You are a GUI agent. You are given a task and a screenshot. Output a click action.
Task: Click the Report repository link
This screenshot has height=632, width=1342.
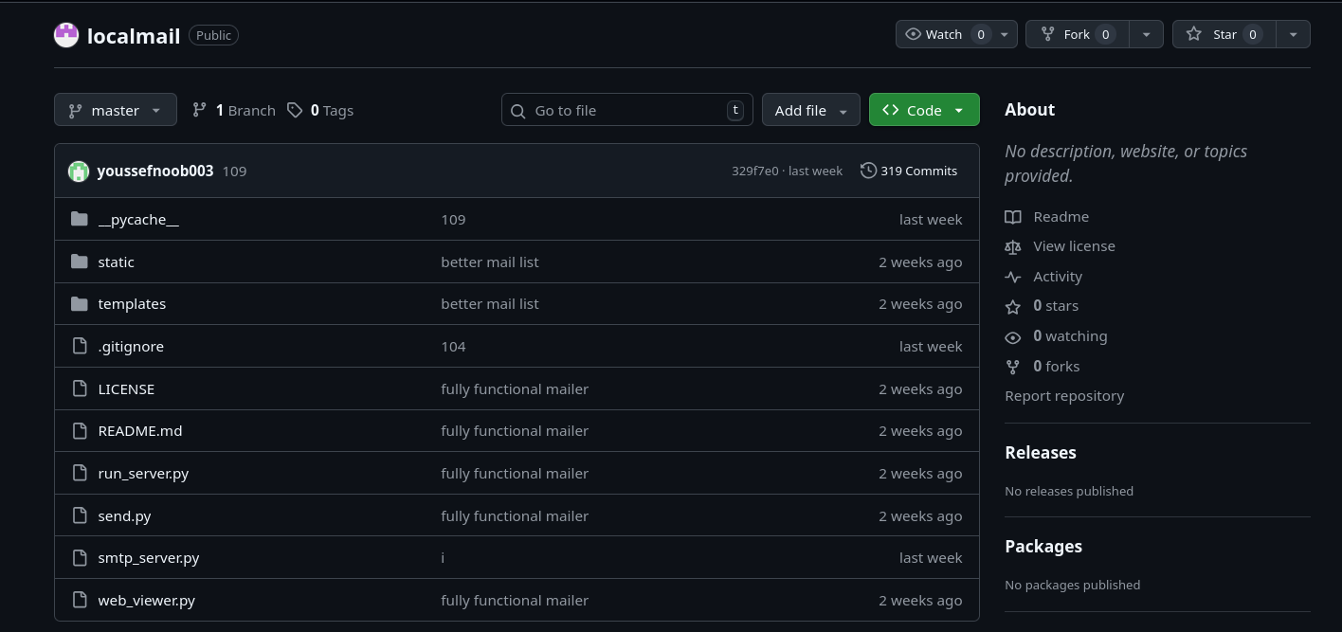(1064, 396)
